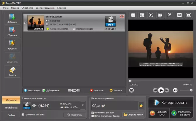Open the Обработка menu
This screenshot has height=121, width=196.
point(27,8)
